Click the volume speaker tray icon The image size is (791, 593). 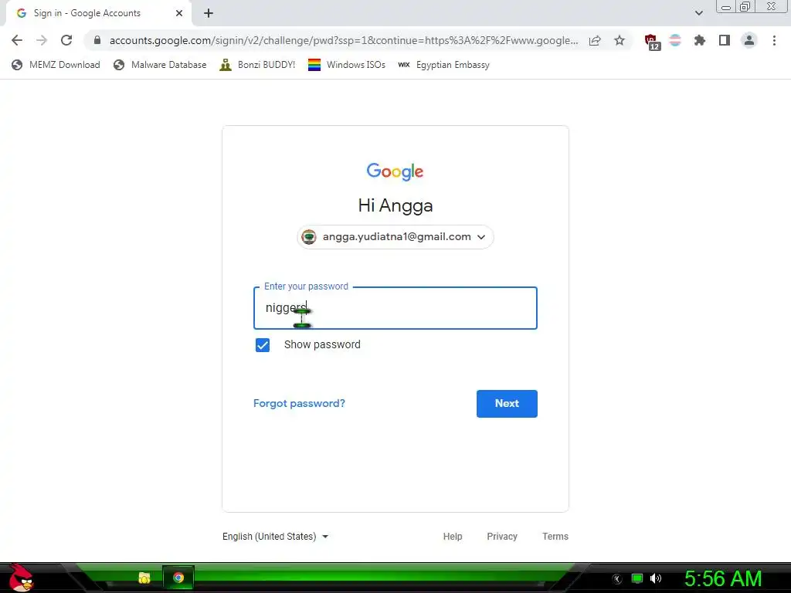[656, 578]
